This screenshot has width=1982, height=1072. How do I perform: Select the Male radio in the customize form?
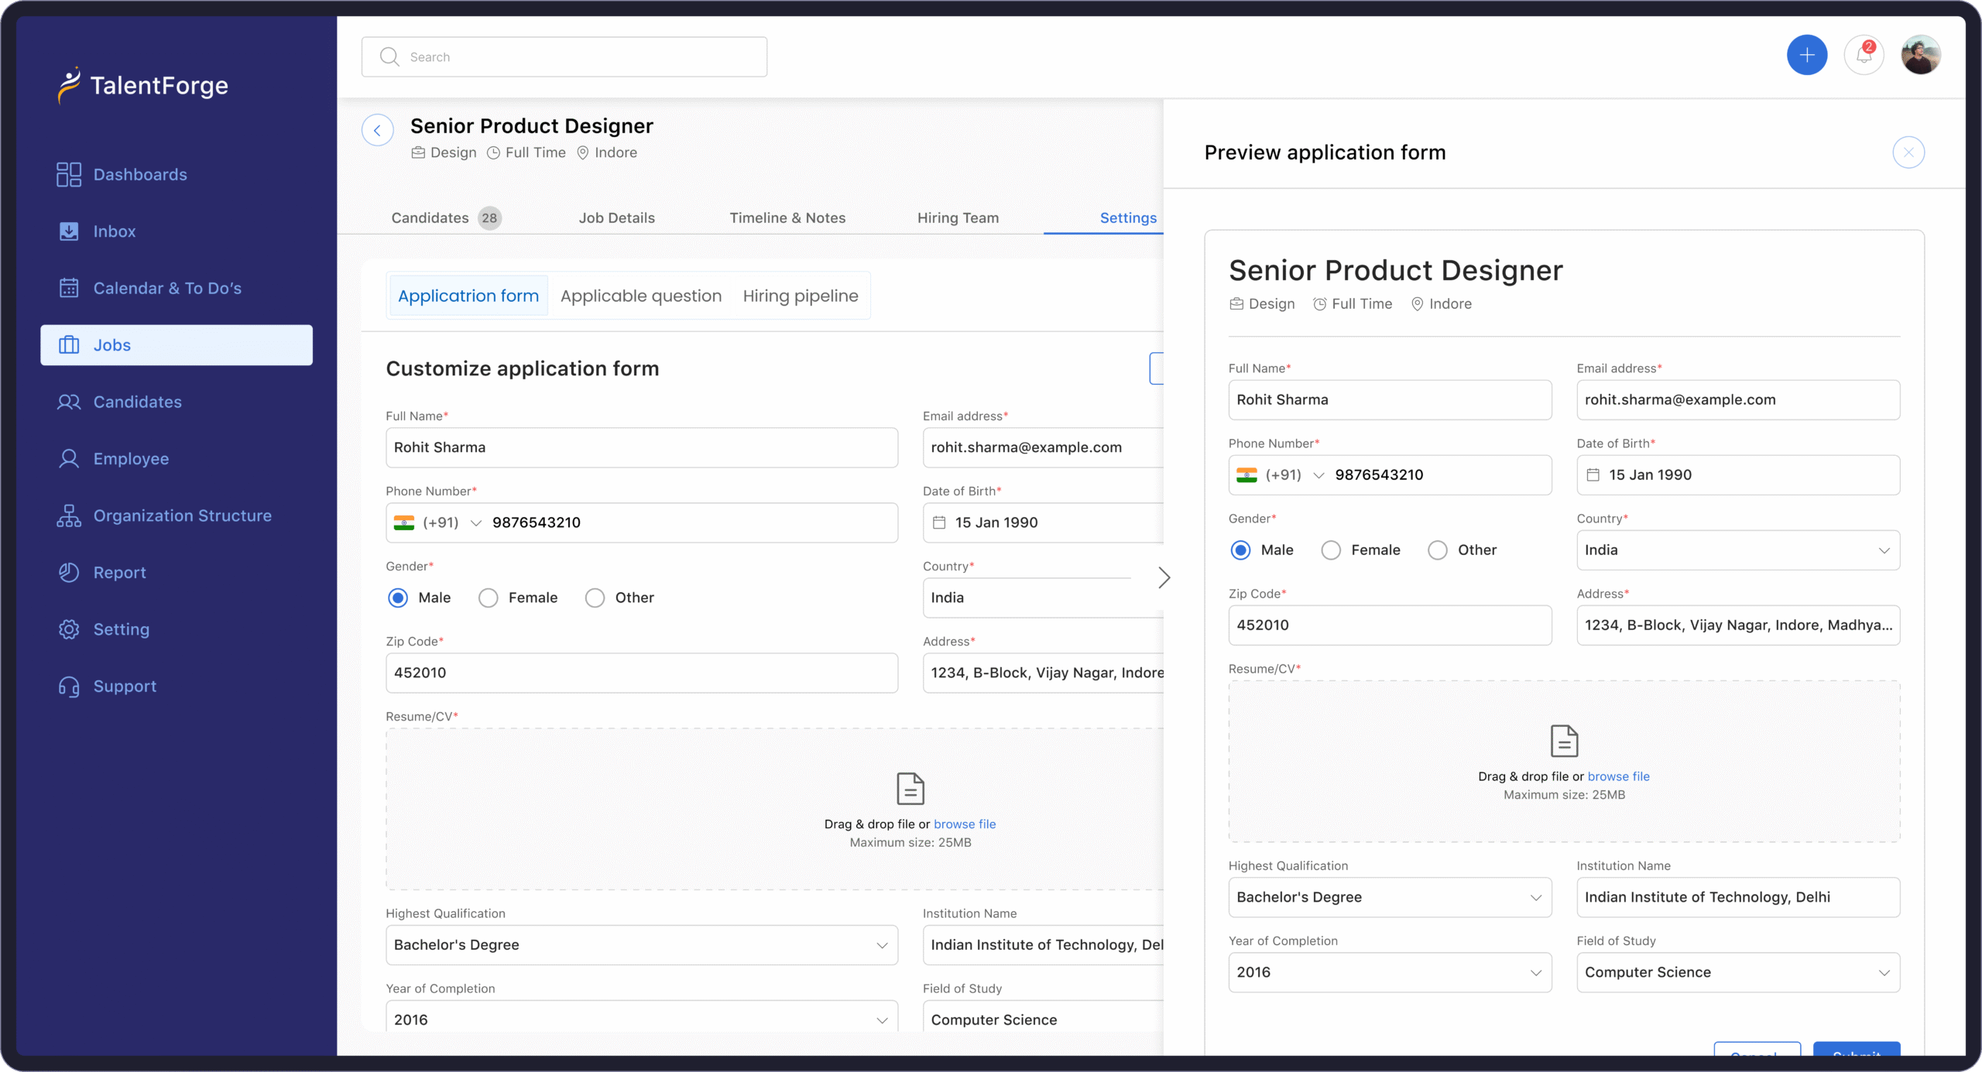(x=398, y=598)
